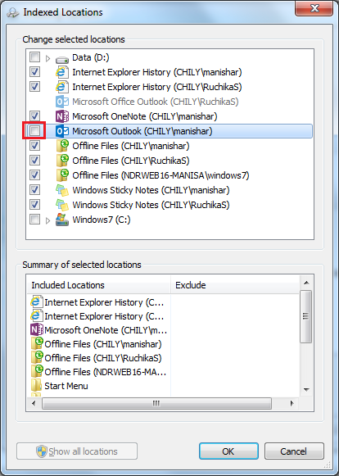The image size is (339, 476).
Task: Uncheck Internet Explorer History (CHILY\RuchikaS)
Action: pos(34,87)
